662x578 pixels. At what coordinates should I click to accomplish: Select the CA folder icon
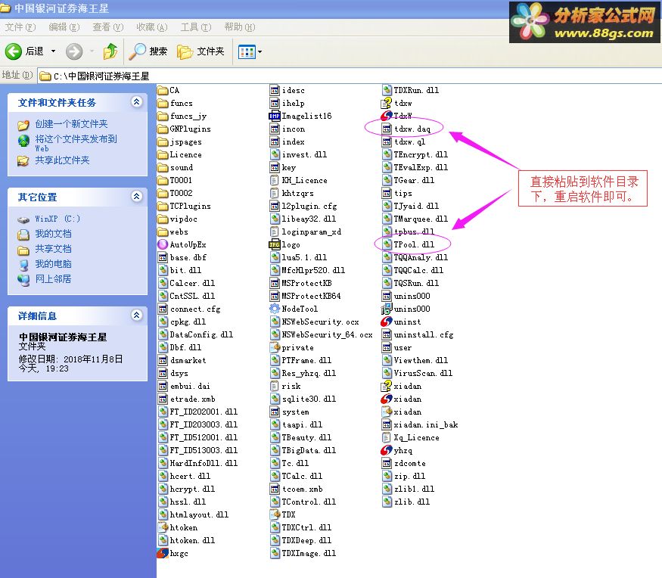(163, 90)
